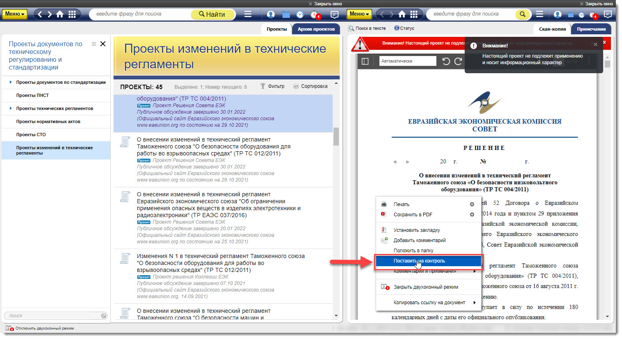Viewport: 622px width, 339px height.
Task: Click Закрыть окно above the left pane
Action: point(325,4)
